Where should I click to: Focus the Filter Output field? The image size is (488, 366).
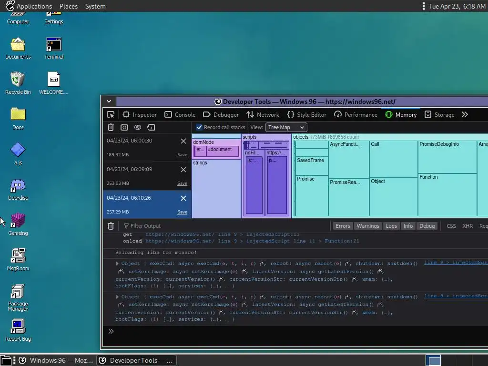click(225, 226)
